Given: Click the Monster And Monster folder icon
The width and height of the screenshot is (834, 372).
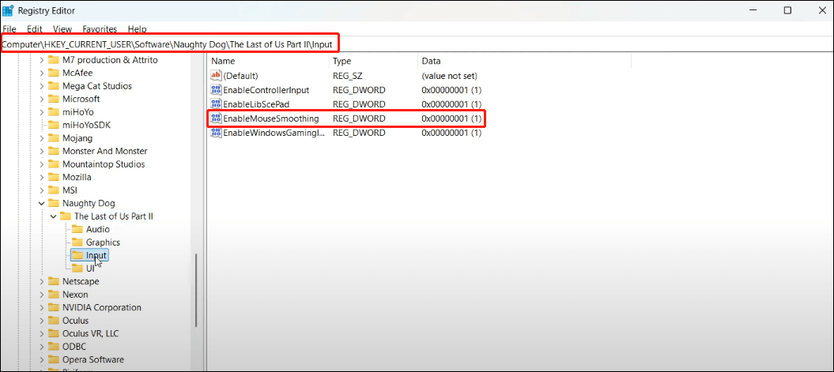Looking at the screenshot, I should (x=53, y=151).
